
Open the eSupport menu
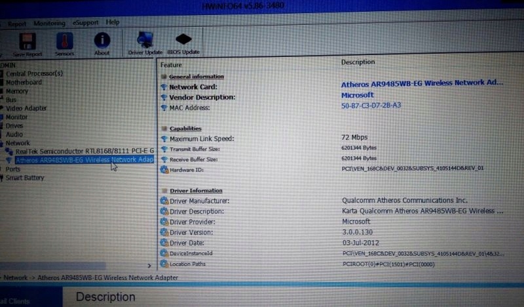86,22
